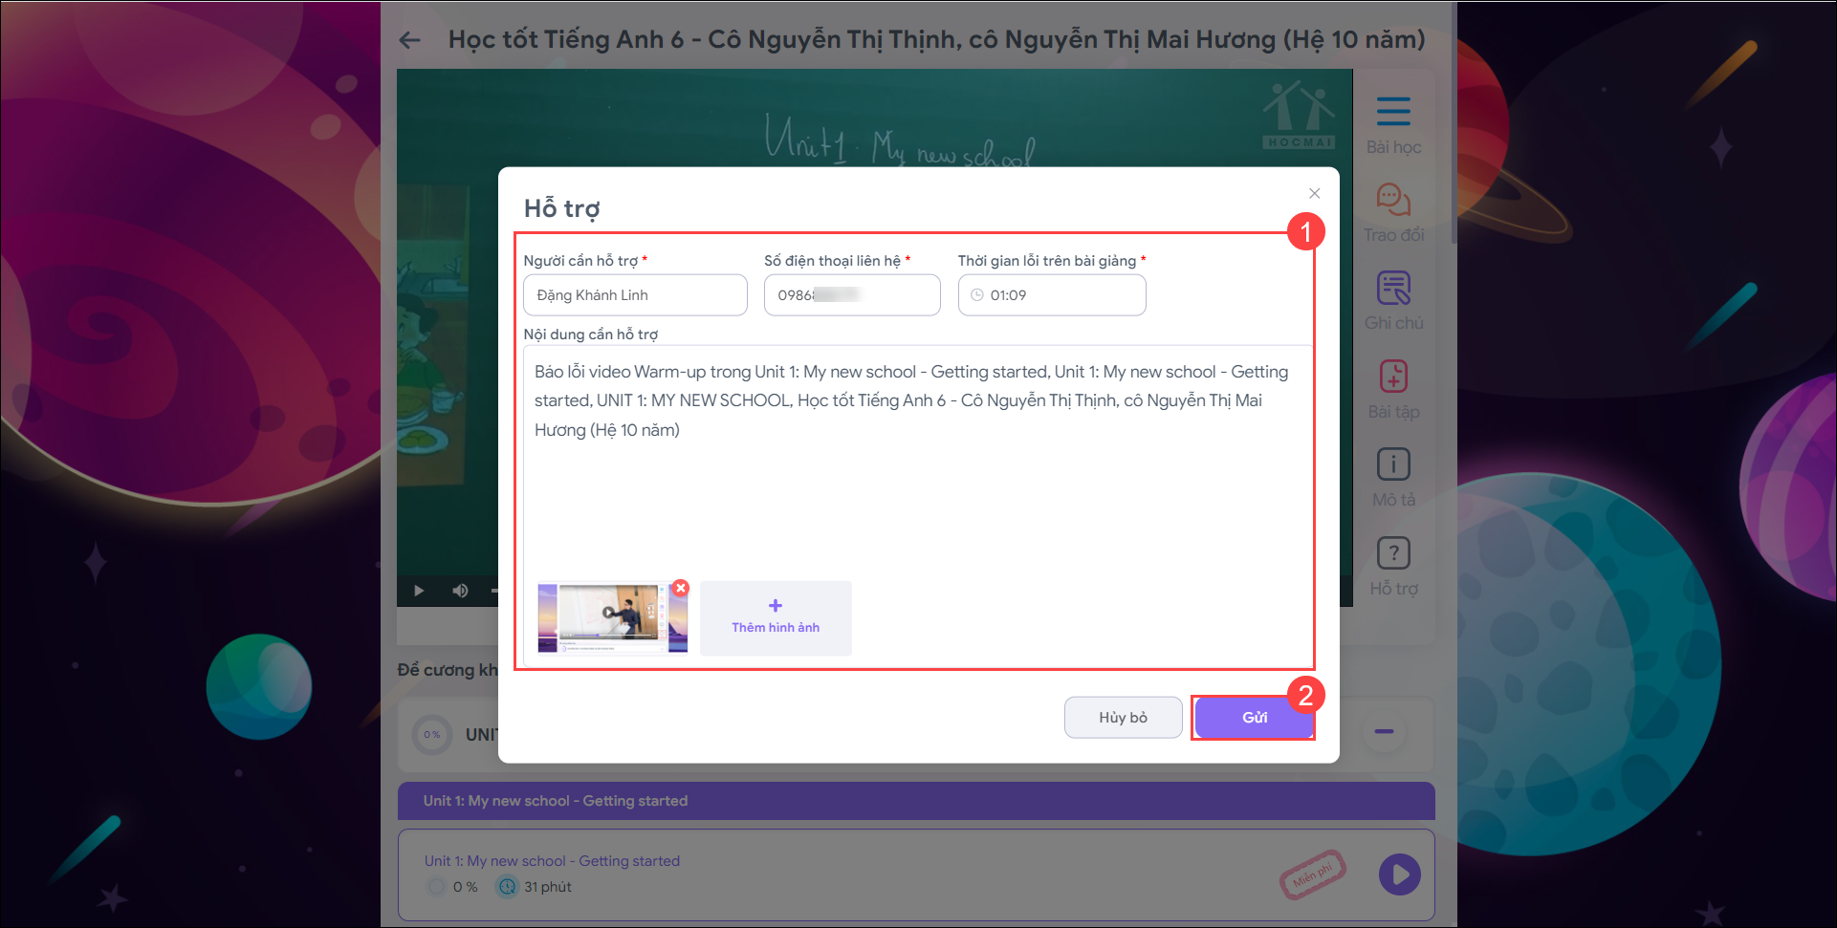The image size is (1837, 928).
Task: Open the Hỗ trợ help sidebar item
Action: (1393, 567)
